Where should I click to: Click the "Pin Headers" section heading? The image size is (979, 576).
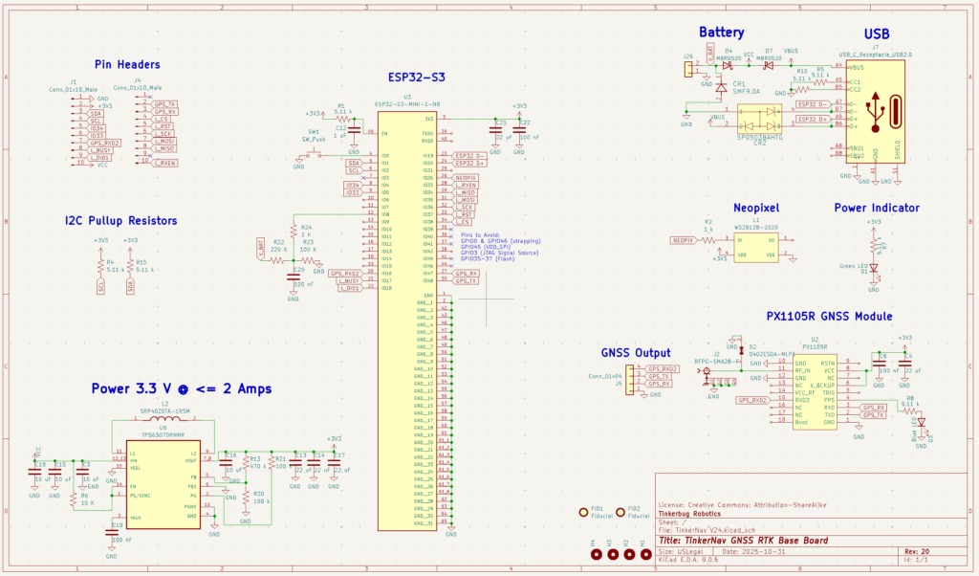pos(127,65)
